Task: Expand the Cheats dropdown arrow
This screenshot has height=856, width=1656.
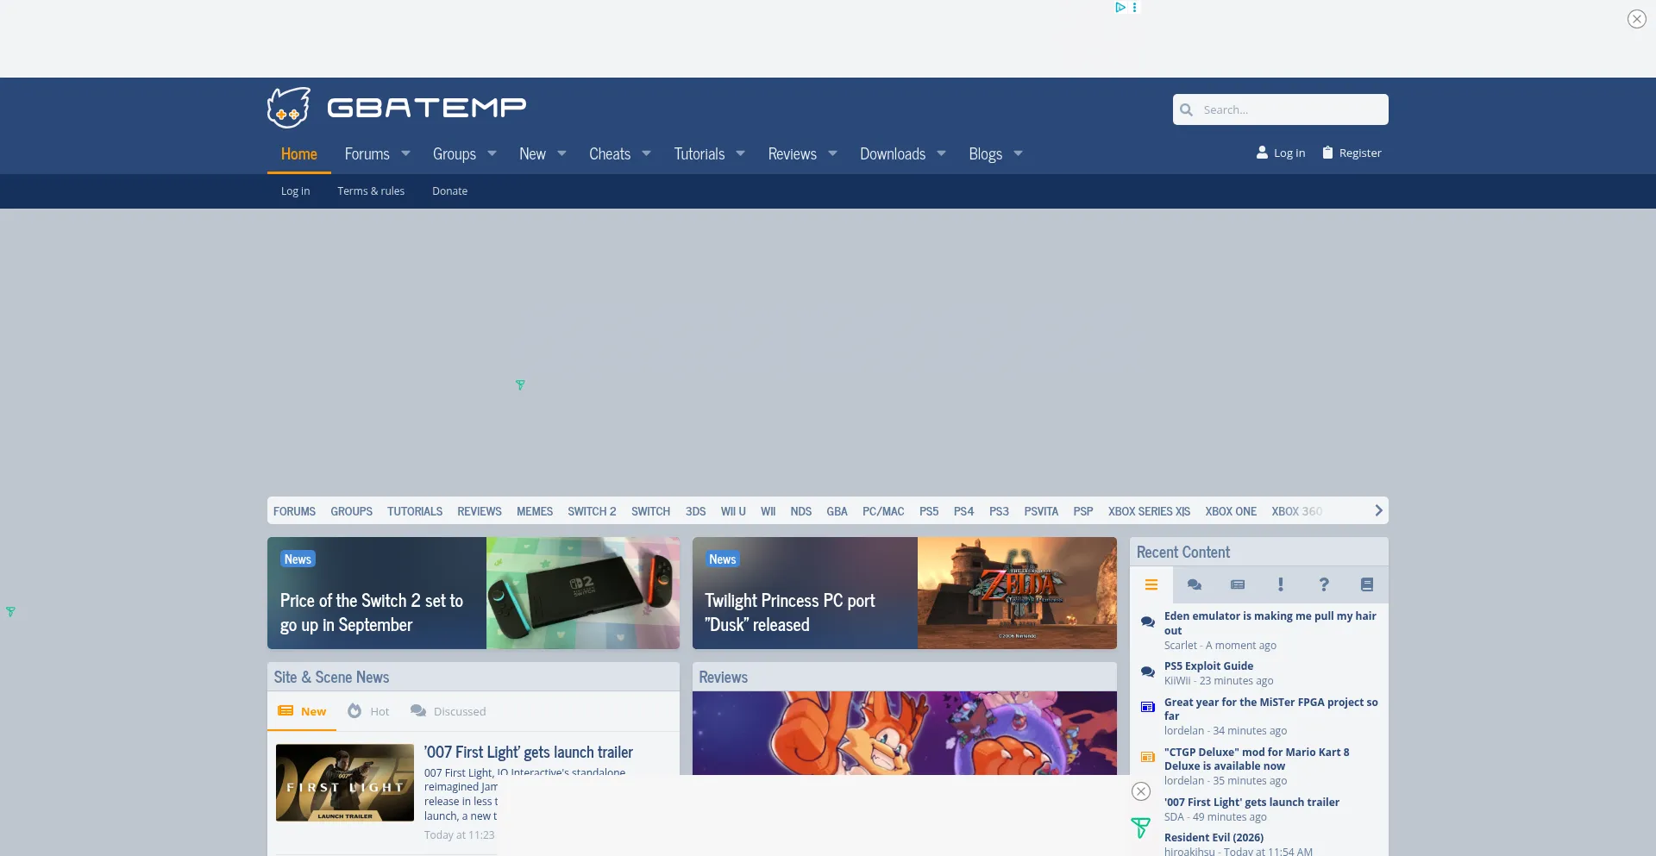Action: pos(646,153)
